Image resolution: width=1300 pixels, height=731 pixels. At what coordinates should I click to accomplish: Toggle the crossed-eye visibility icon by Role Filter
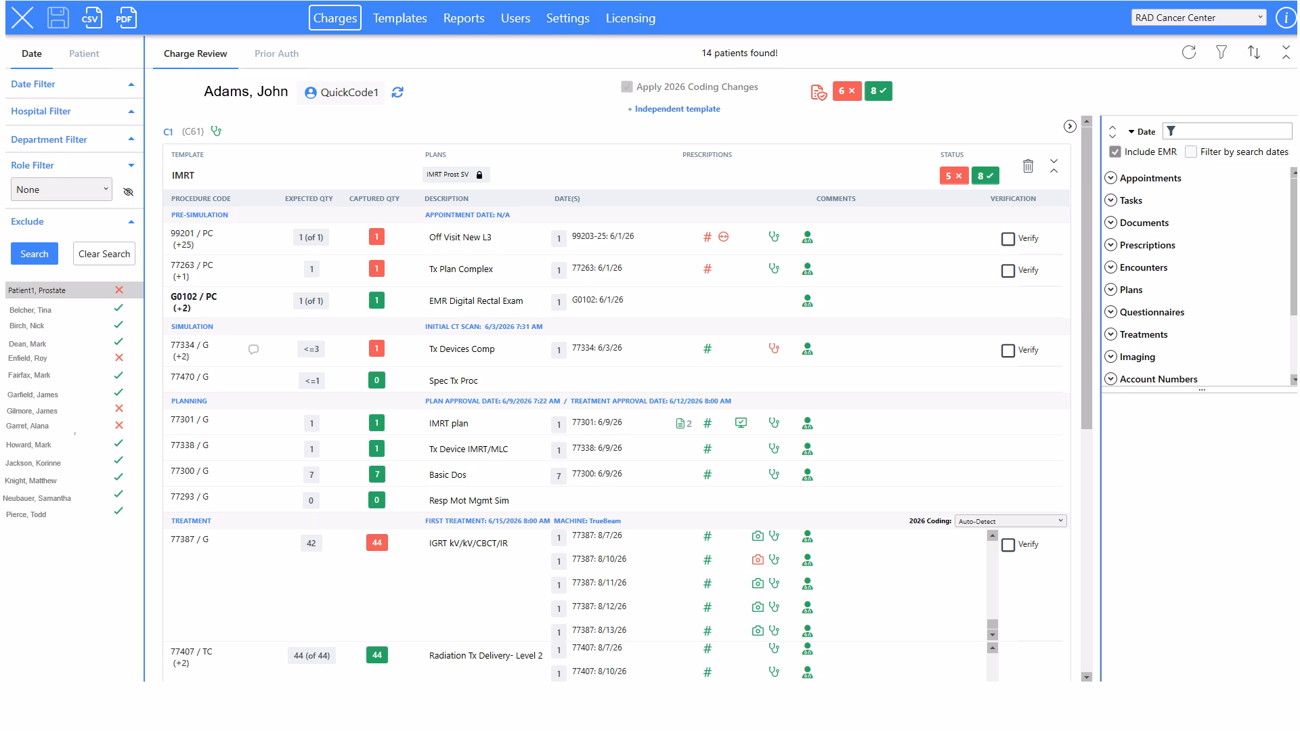[128, 192]
